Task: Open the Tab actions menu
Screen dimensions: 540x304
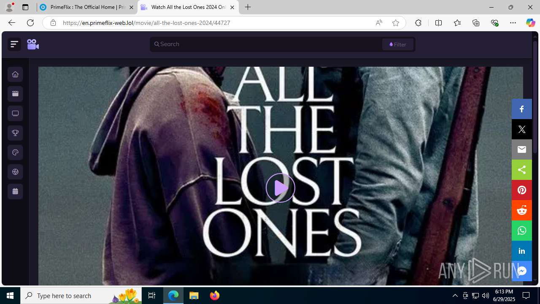Action: coord(25,7)
